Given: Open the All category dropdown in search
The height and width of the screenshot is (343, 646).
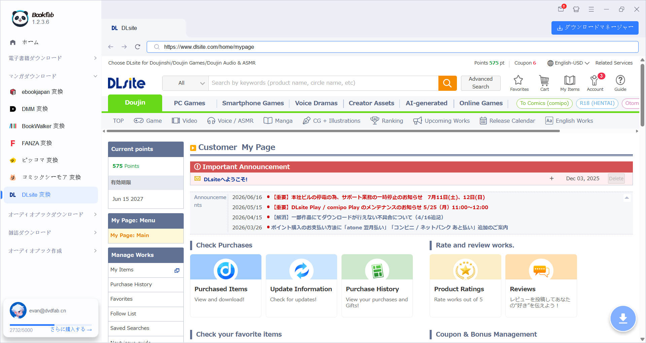Looking at the screenshot, I should pos(185,83).
